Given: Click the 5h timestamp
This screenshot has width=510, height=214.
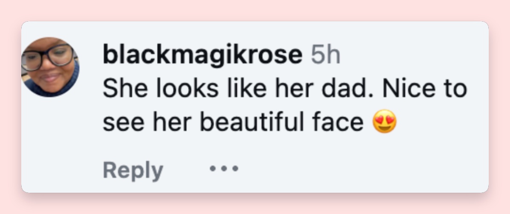Looking at the screenshot, I should coord(326,56).
